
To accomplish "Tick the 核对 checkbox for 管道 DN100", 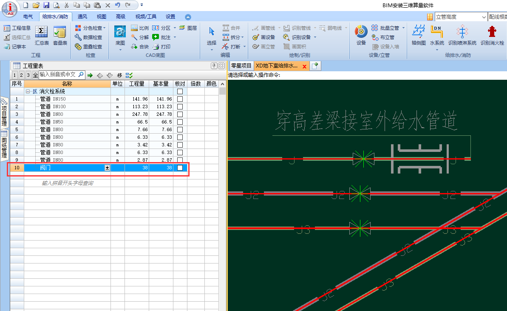I will point(180,106).
